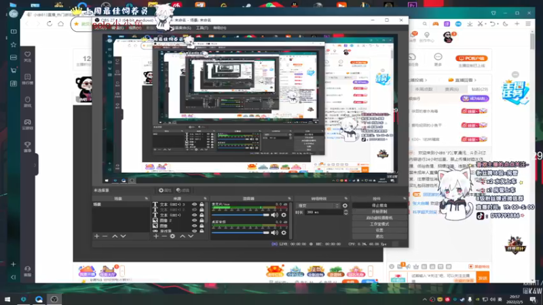Switch to the 贵宾(6) tab
This screenshot has width=543, height=305.
(x=452, y=89)
